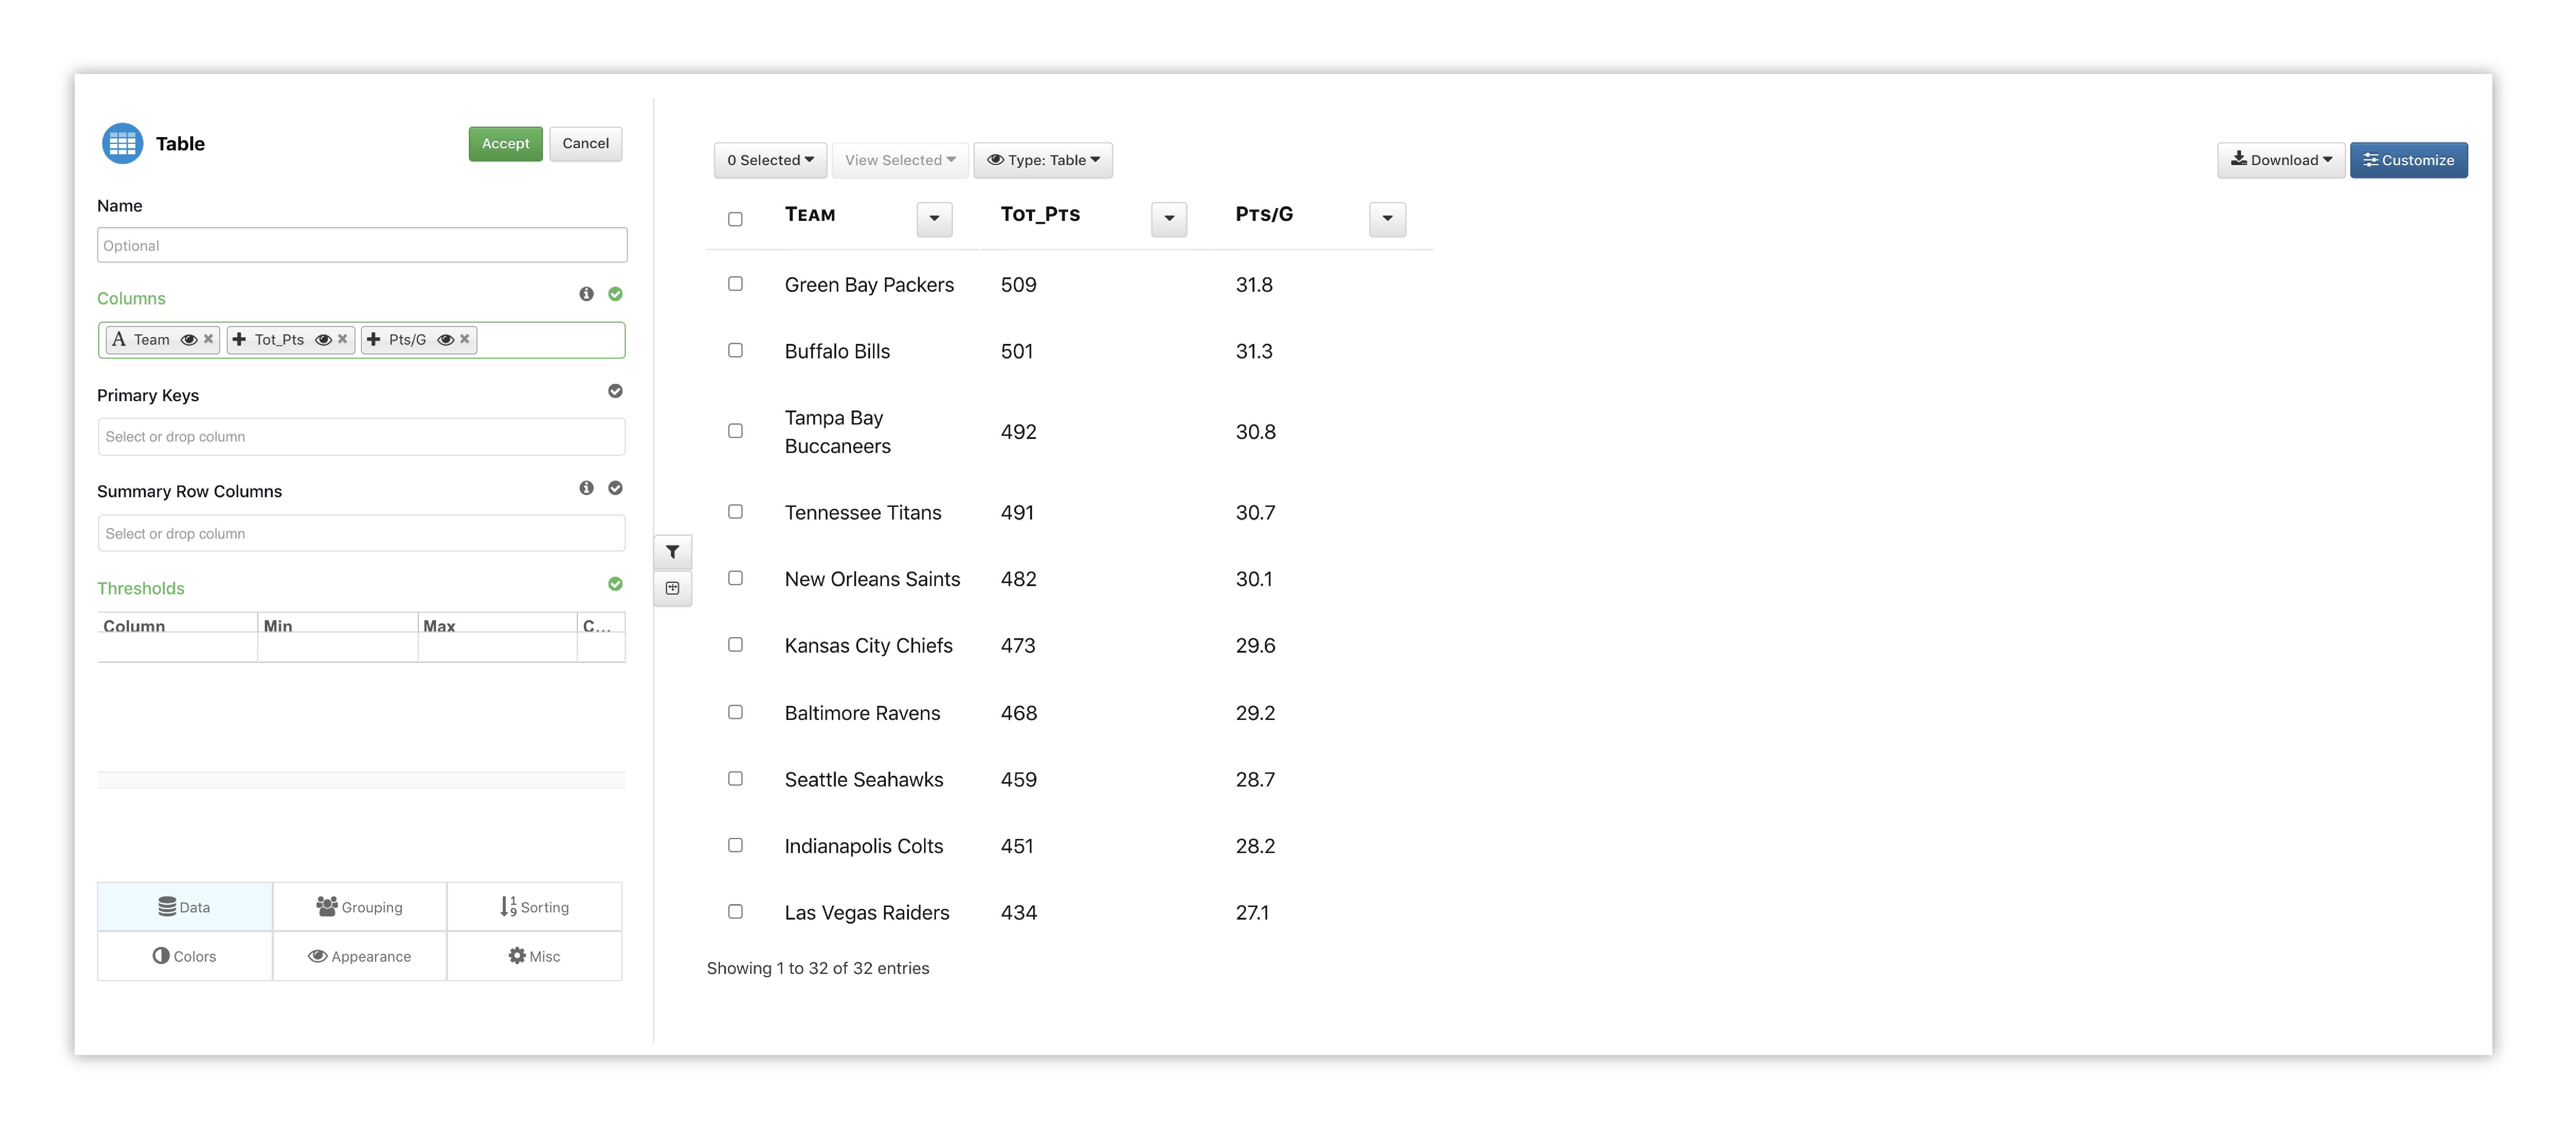Click the Columns info icon
The image size is (2576, 1143).
(586, 294)
